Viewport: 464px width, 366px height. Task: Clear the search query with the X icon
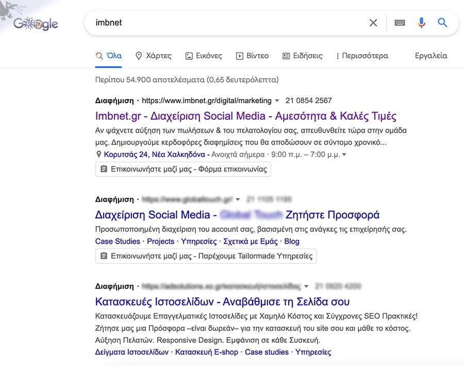(373, 23)
